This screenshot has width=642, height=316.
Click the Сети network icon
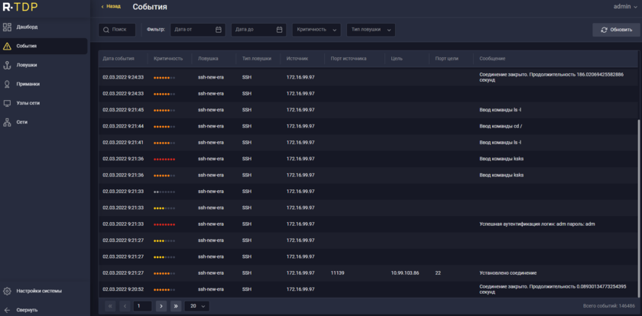[8, 122]
